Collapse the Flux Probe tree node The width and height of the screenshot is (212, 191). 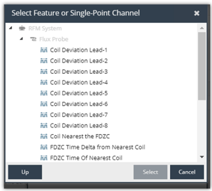(x=22, y=39)
